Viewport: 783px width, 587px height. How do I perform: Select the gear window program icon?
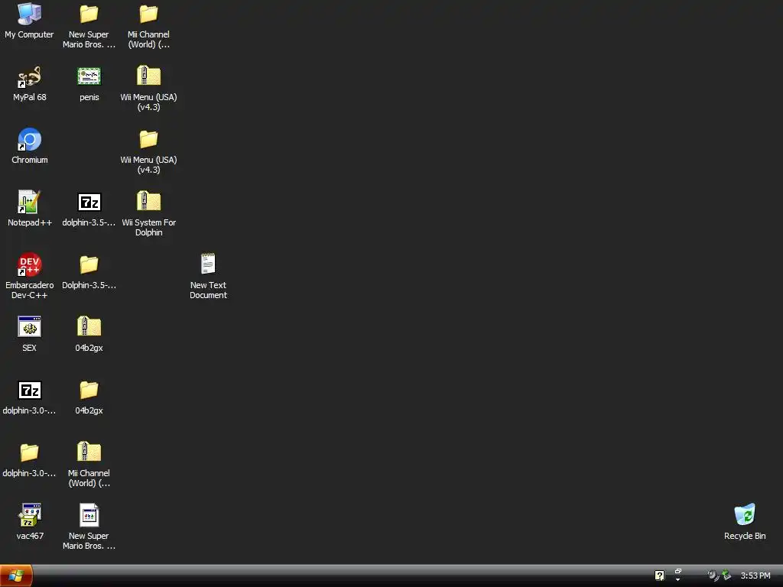coord(30,327)
